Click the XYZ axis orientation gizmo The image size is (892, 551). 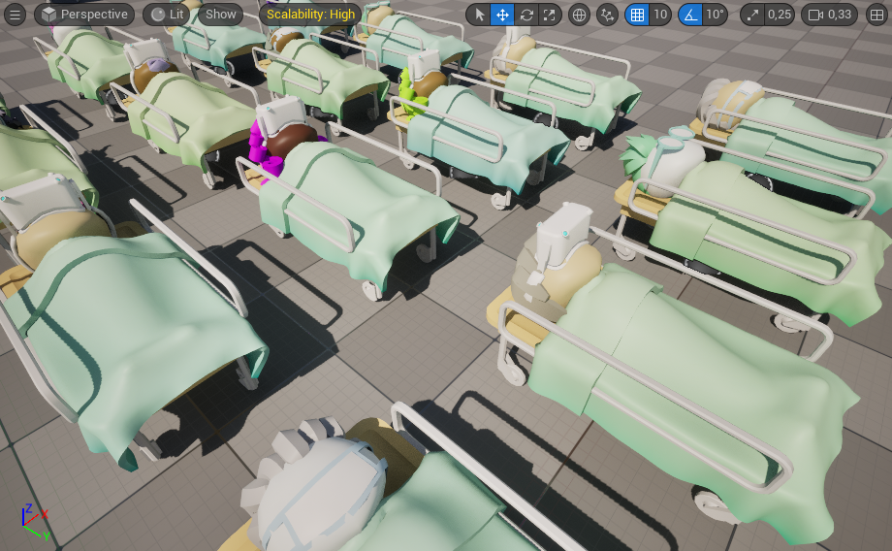click(x=35, y=521)
